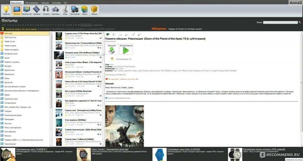Viewport: 303px width, 161px height.
Task: Switch to the Весь каталог tab
Action: click(x=17, y=3)
